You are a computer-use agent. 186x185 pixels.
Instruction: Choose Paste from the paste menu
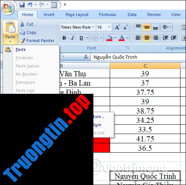[31, 50]
